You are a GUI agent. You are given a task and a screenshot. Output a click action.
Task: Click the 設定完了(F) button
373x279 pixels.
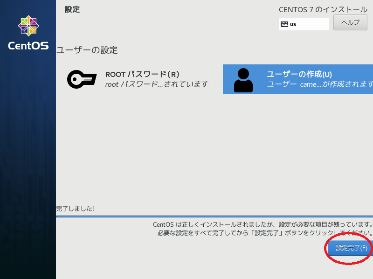(351, 248)
